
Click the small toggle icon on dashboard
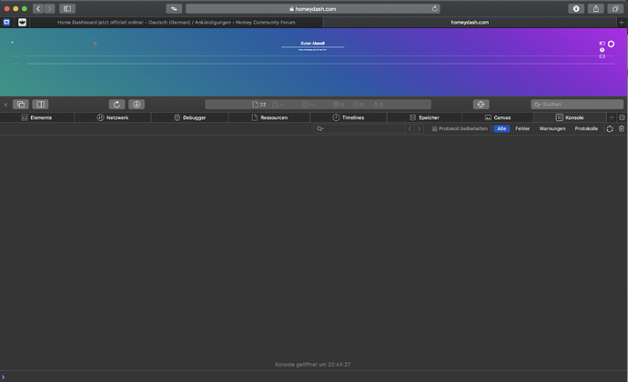602,44
